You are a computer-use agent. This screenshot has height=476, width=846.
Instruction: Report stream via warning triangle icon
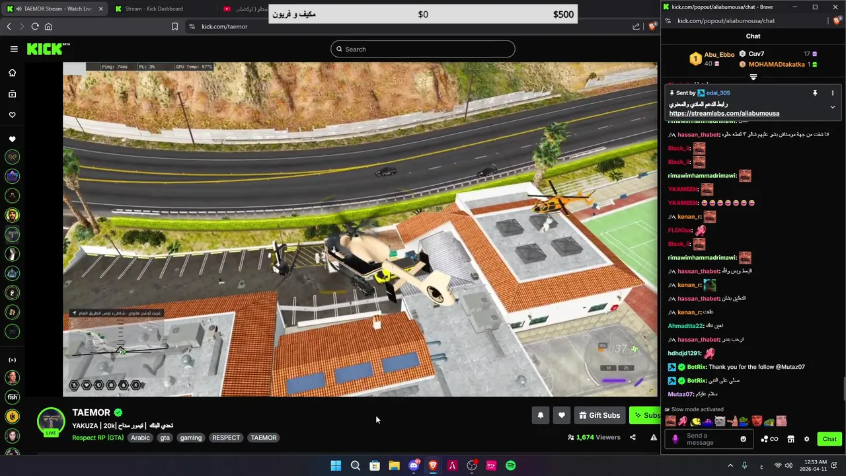click(654, 437)
